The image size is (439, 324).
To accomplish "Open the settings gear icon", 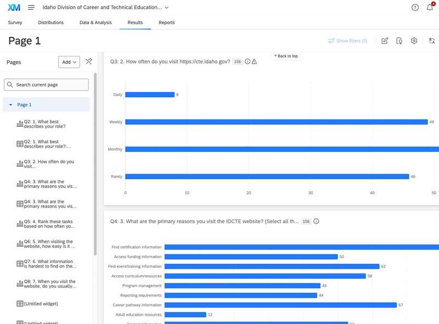I will coord(414,41).
